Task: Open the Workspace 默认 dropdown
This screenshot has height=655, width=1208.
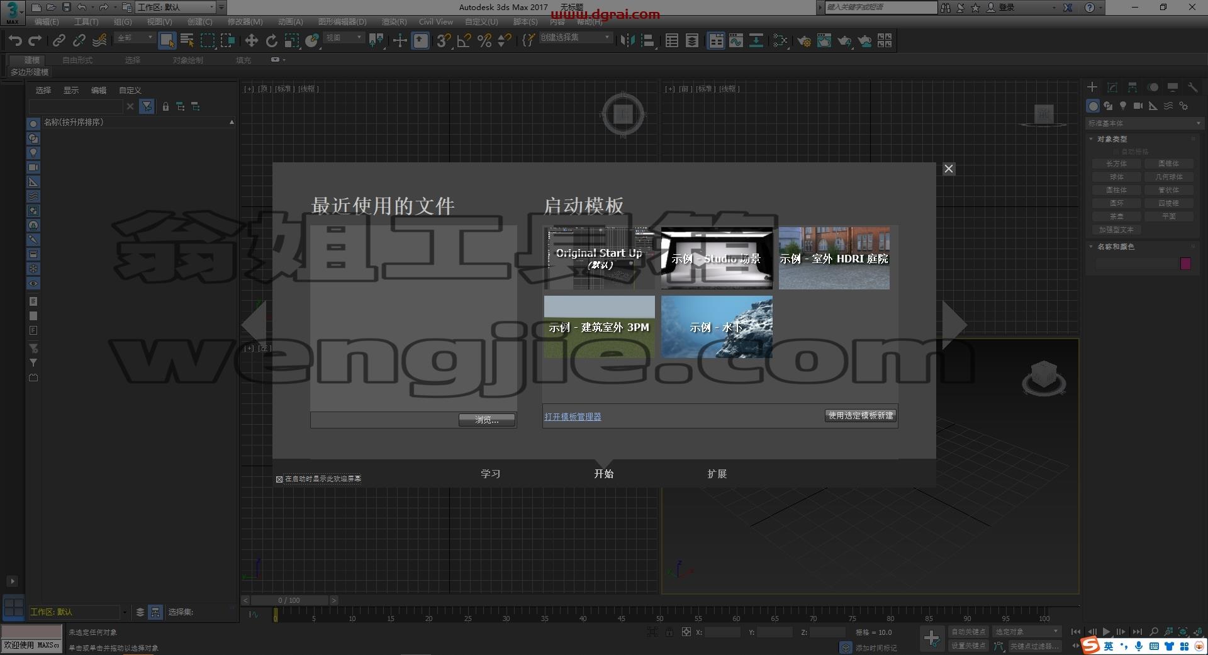Action: pyautogui.click(x=176, y=8)
